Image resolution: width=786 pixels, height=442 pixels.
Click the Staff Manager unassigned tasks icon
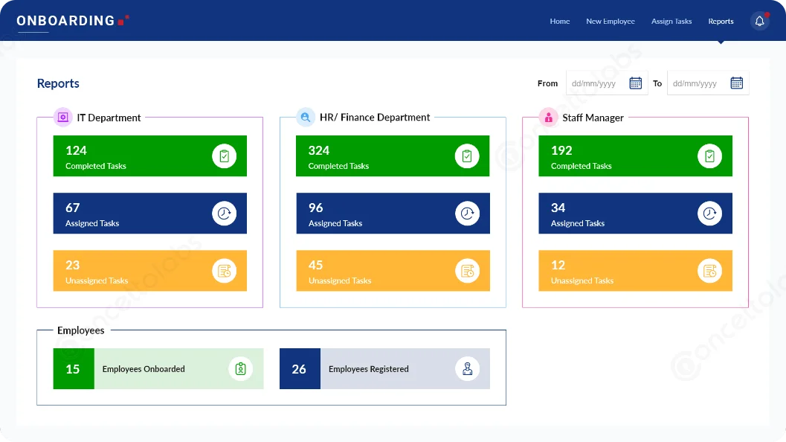tap(709, 271)
